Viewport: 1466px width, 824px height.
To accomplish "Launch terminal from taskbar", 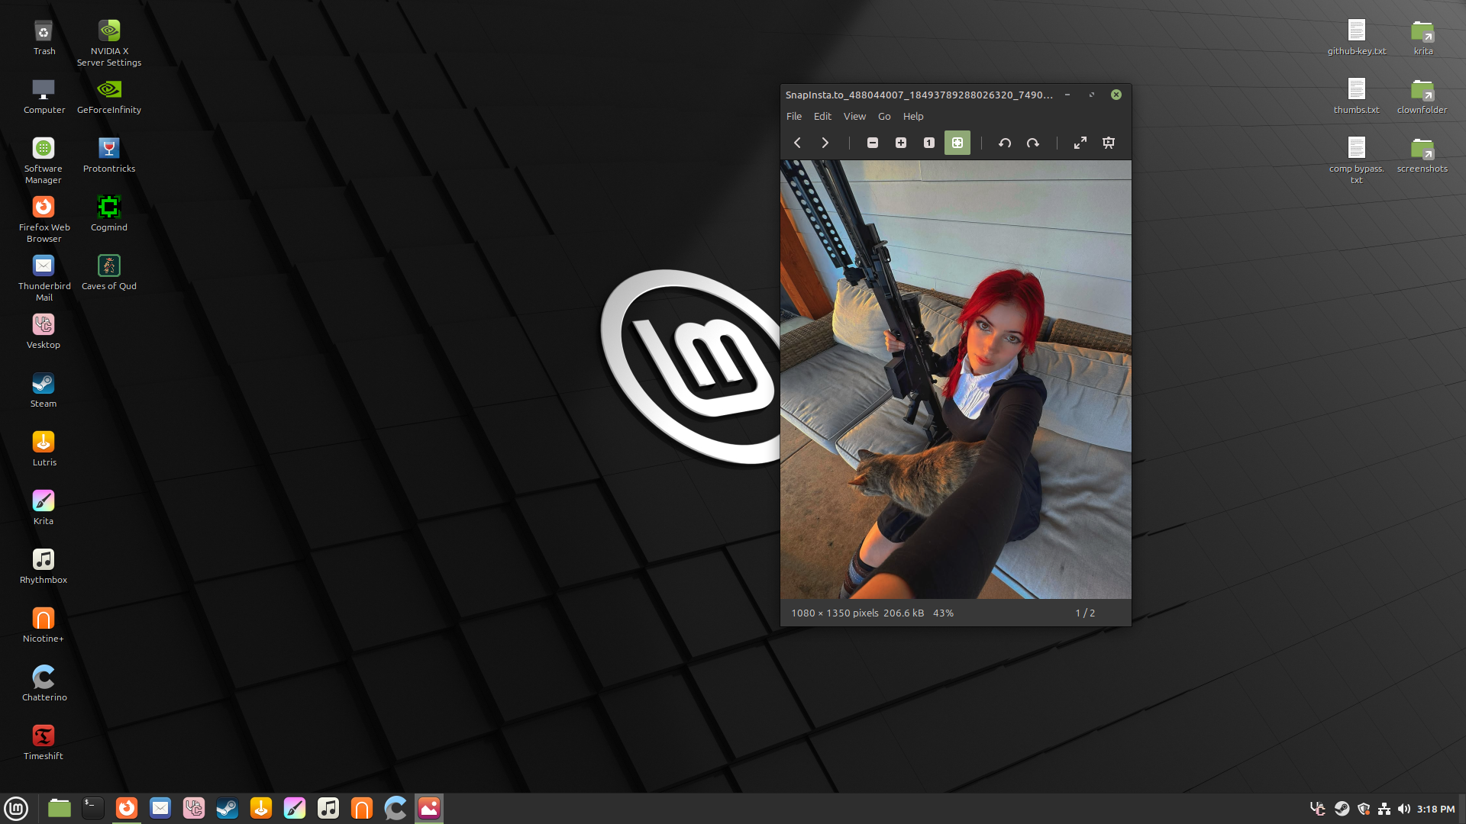I will (x=93, y=808).
